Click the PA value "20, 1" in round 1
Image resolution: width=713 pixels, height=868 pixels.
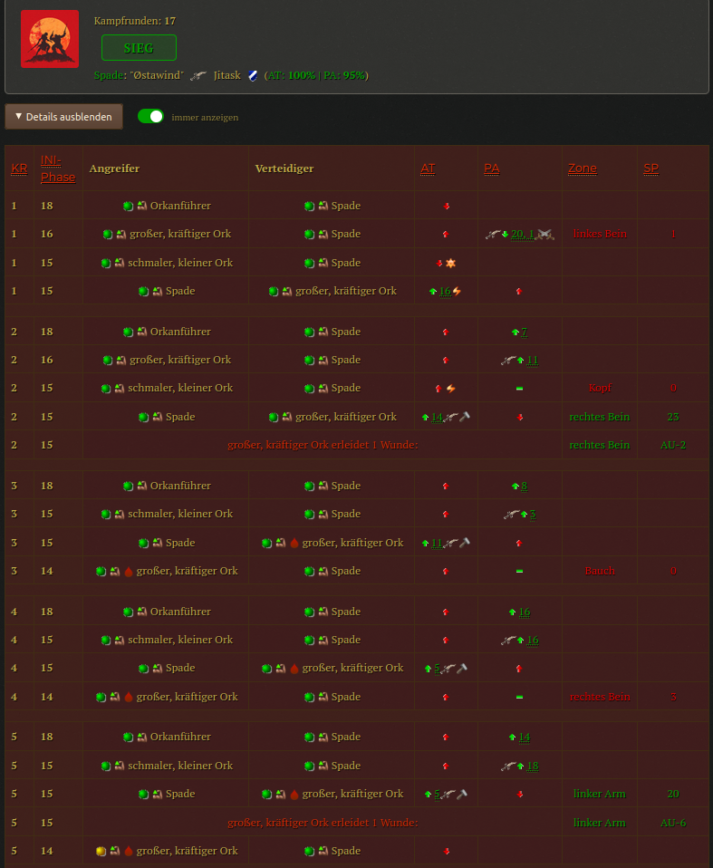(x=523, y=234)
